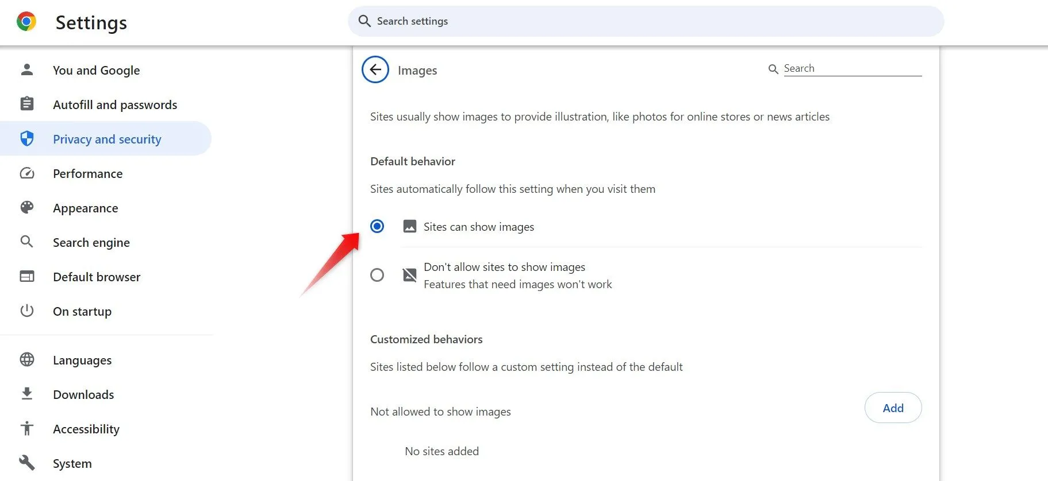Screen dimensions: 1048x481
Task: Click the On startup power icon
Action: coord(27,311)
